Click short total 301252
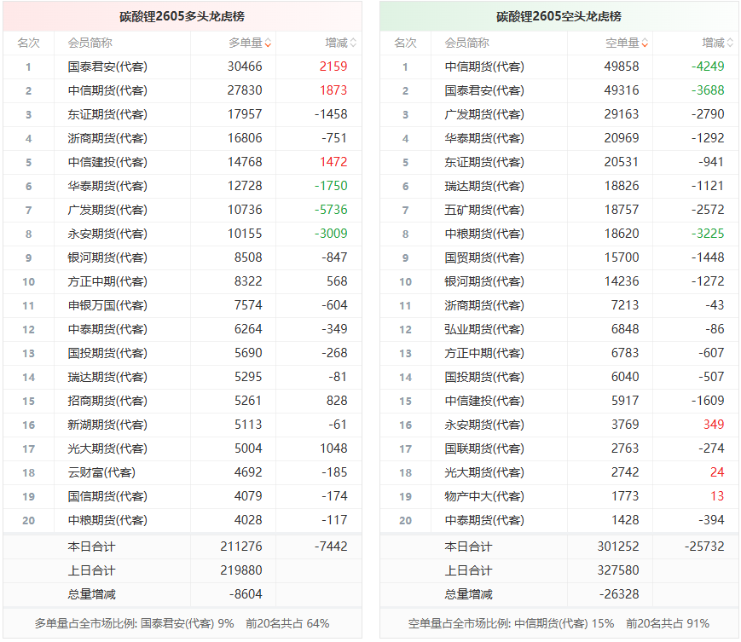741x642 pixels. pyautogui.click(x=618, y=547)
